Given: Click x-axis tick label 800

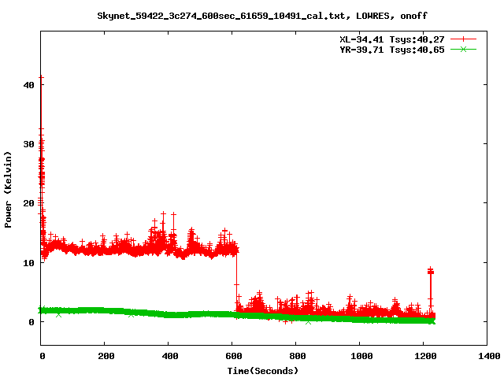Looking at the screenshot, I should point(298,356).
